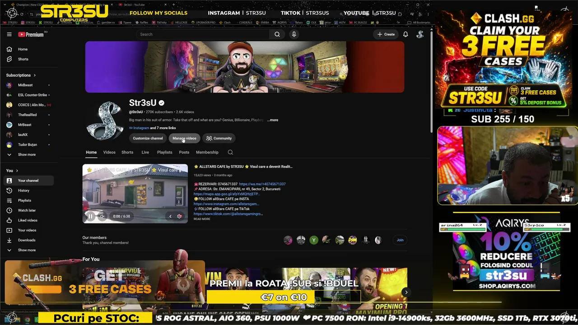Open the ALLSTARS CAFE by STR3SU video title
The image size is (578, 325).
[x=243, y=167]
